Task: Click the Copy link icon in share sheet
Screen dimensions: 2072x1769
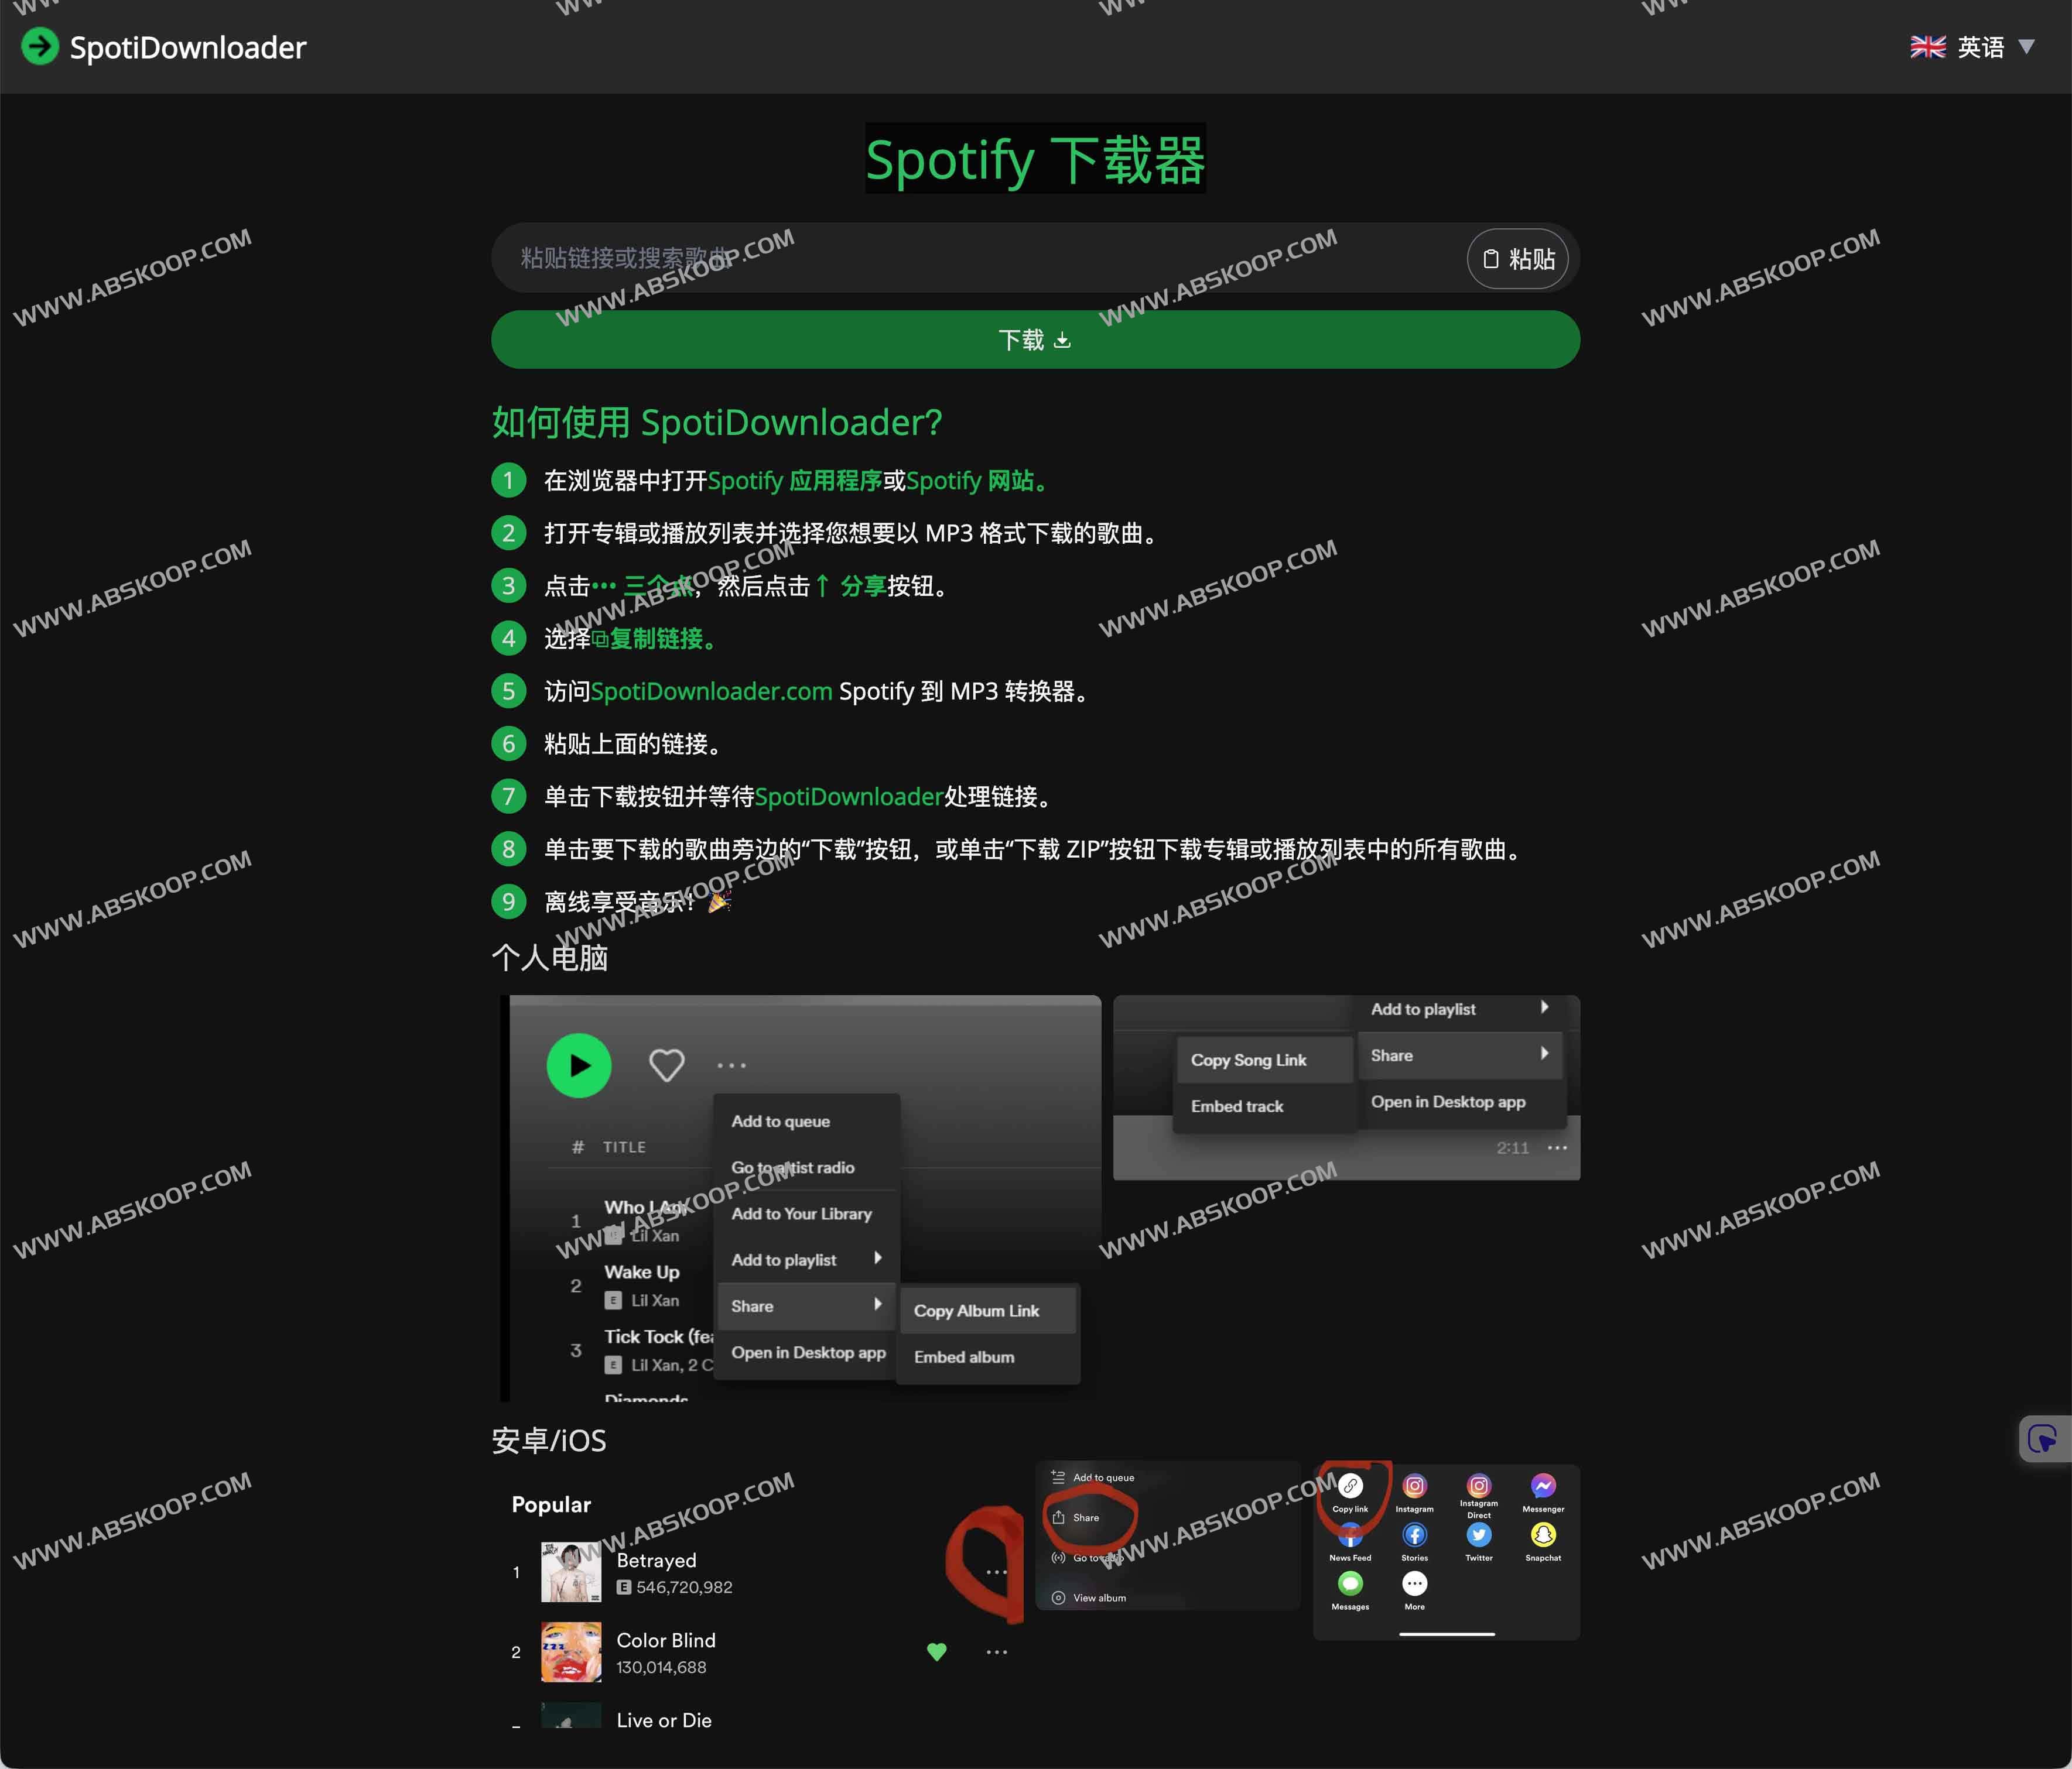Action: (x=1350, y=1486)
